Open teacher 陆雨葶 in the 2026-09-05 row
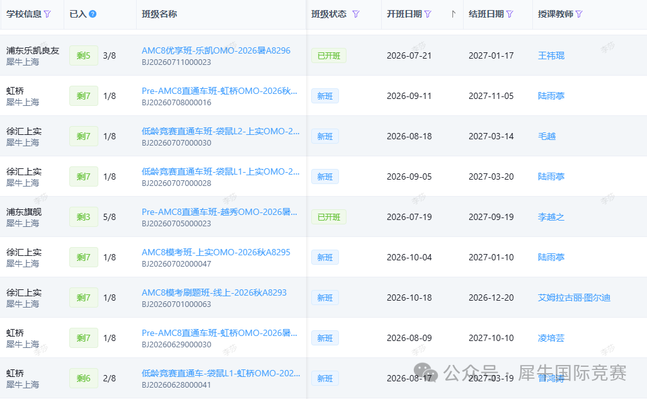This screenshot has width=647, height=399. coord(551,176)
